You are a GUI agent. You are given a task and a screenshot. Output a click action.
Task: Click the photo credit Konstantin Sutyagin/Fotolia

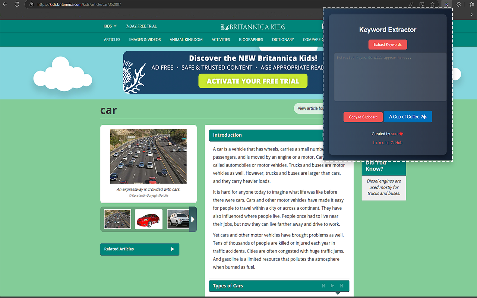148,196
